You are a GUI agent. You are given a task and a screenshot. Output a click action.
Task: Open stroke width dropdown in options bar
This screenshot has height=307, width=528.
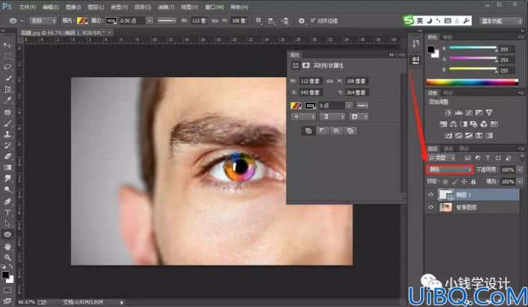149,21
